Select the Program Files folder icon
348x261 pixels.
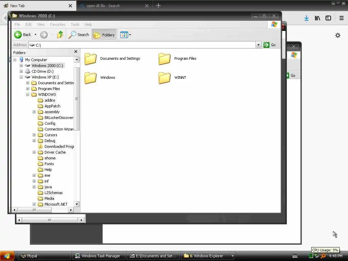[x=164, y=59]
